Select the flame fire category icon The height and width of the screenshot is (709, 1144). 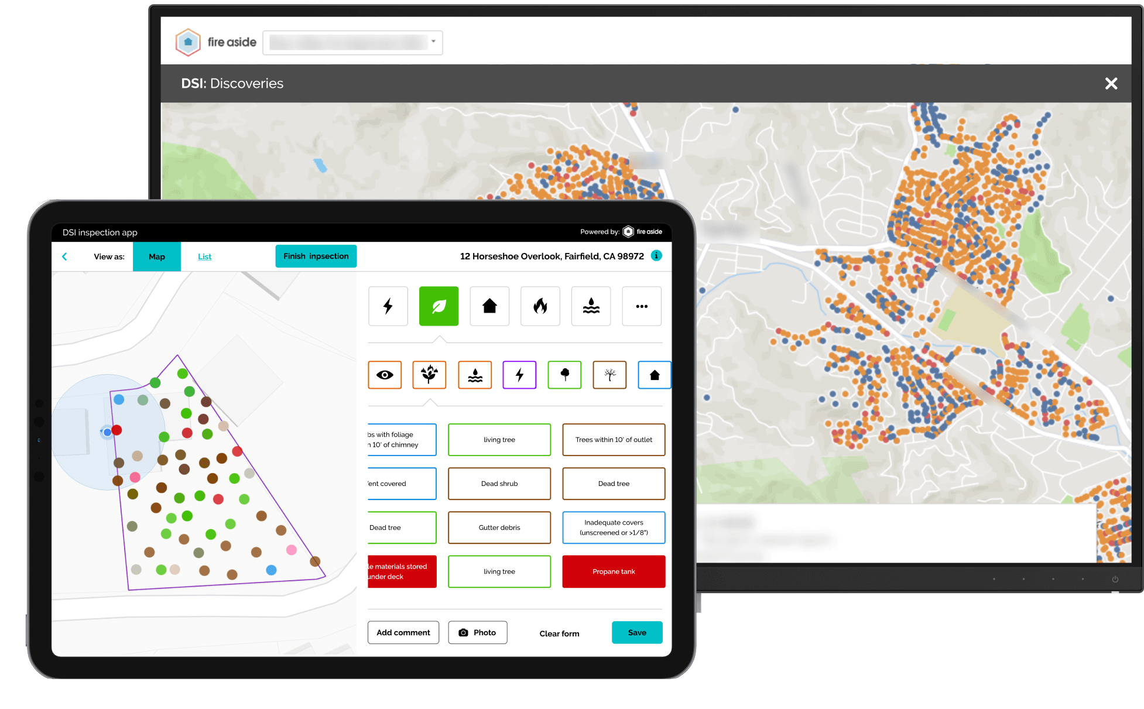pyautogui.click(x=540, y=306)
